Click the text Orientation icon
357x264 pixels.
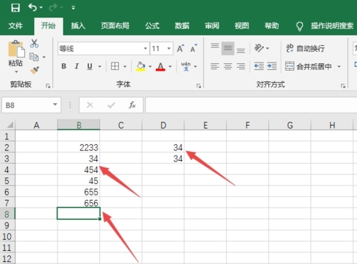(259, 48)
